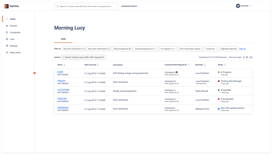273x155 pixels.
Task: Open Help center in sidebar
Action: tap(15, 52)
